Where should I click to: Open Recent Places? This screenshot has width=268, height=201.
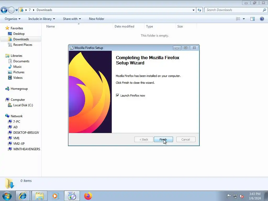23,44
